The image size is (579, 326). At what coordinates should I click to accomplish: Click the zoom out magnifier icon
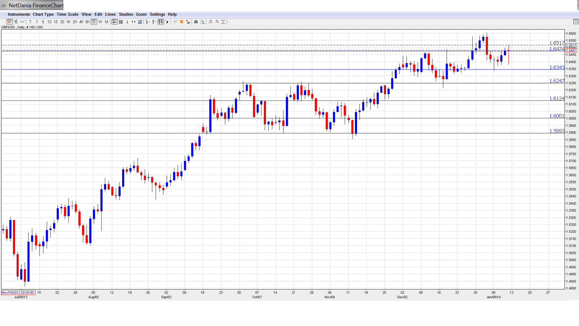pos(217,22)
